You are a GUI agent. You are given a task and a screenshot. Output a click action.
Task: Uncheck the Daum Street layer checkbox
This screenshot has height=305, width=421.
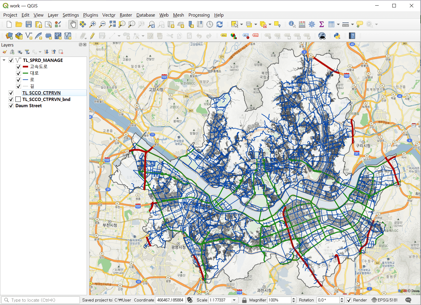pyautogui.click(x=11, y=106)
